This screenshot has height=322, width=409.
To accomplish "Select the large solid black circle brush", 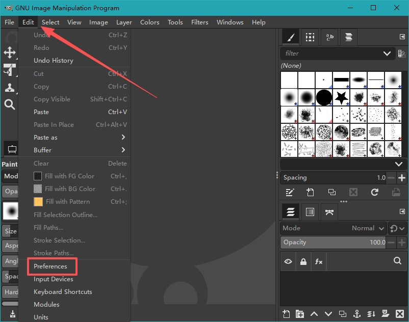I will (324, 97).
